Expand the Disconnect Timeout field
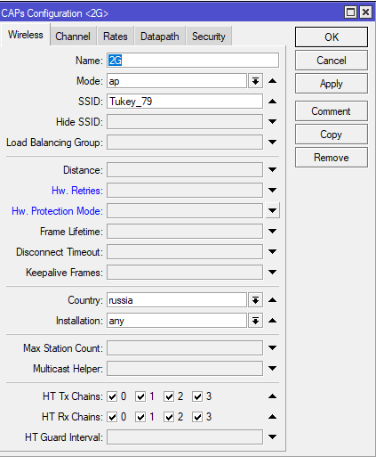 tap(272, 251)
